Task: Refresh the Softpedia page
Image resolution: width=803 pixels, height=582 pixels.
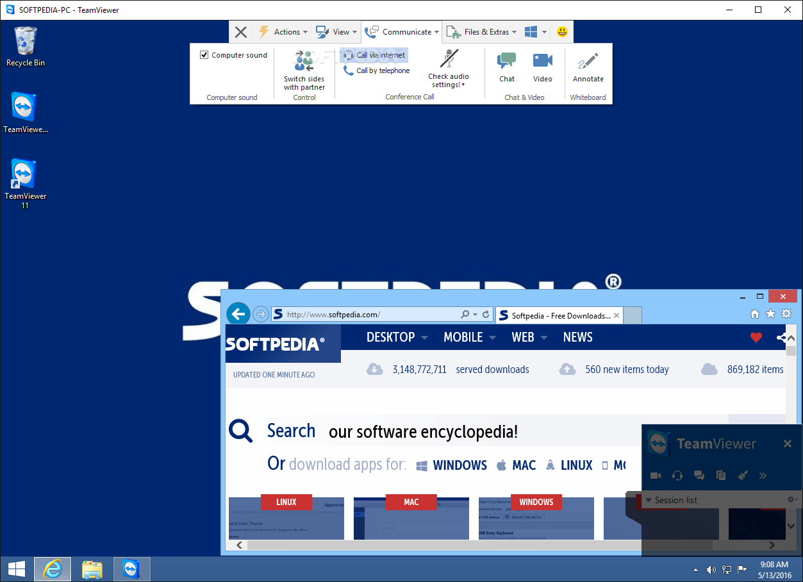Action: tap(486, 315)
